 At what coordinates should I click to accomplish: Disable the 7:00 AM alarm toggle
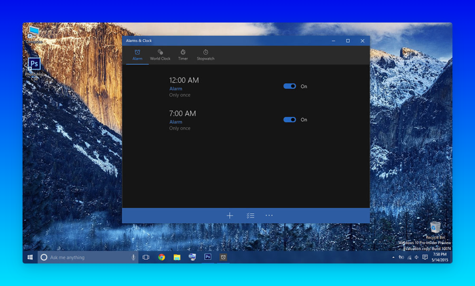290,120
